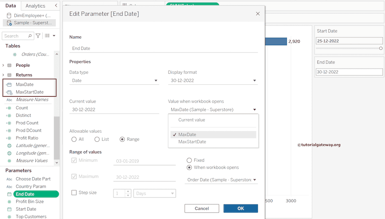The image size is (385, 219).
Task: Enable the Step size checkbox
Action: point(74,193)
